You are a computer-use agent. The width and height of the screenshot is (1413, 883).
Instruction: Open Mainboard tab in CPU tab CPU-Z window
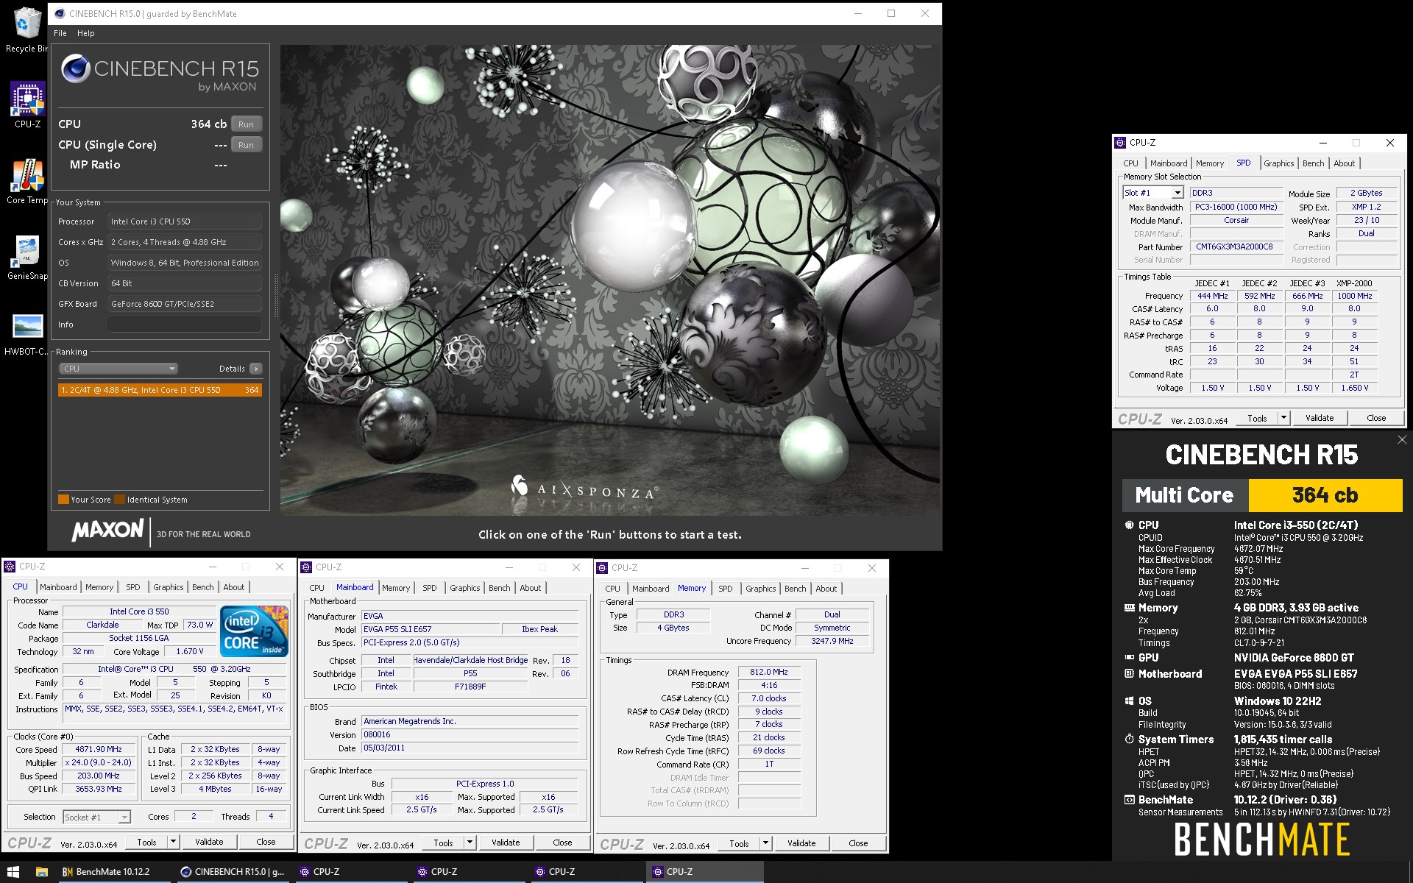(58, 587)
